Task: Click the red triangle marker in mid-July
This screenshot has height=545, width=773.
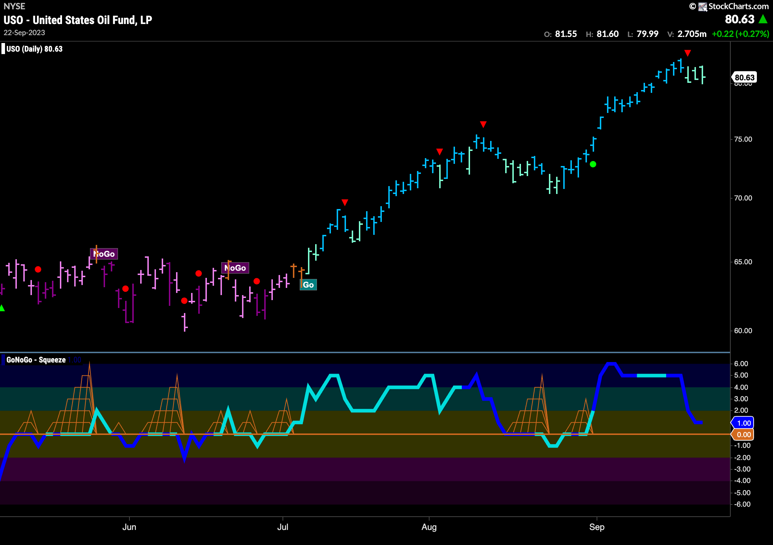Action: (x=345, y=203)
